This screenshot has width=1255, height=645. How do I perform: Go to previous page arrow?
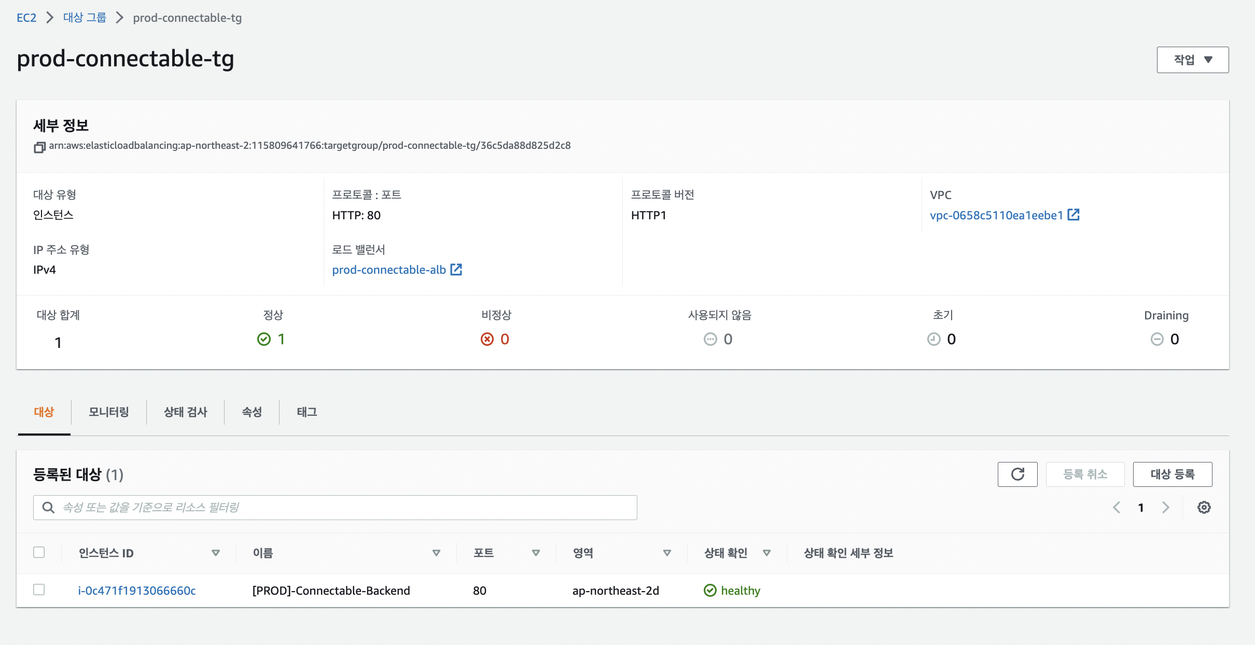[1117, 507]
